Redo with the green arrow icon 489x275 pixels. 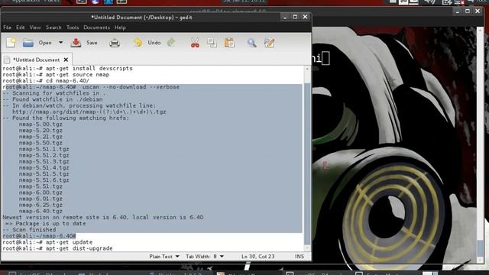[171, 43]
